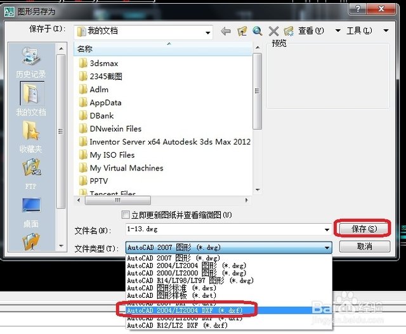Click file list vertical scrollbar thumb
The height and width of the screenshot is (334, 406).
click(x=257, y=91)
